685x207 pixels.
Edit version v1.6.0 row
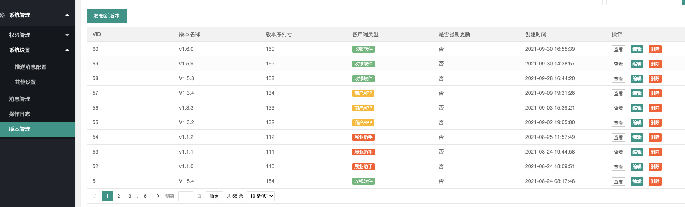point(637,49)
